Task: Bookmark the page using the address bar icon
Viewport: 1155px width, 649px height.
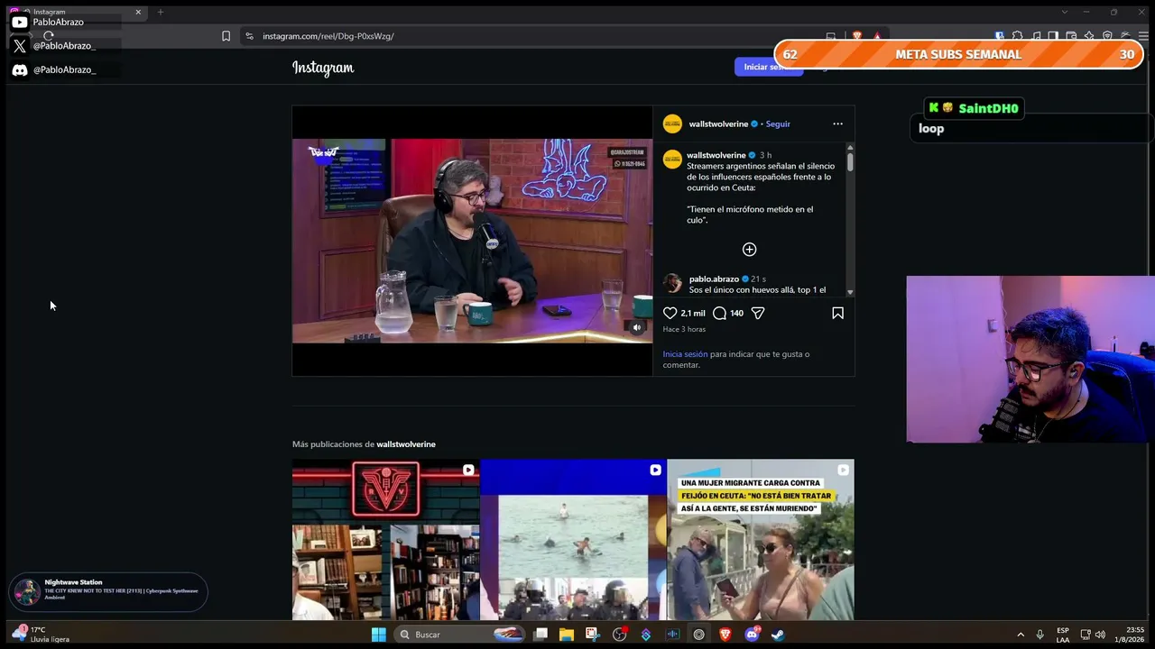Action: point(226,36)
